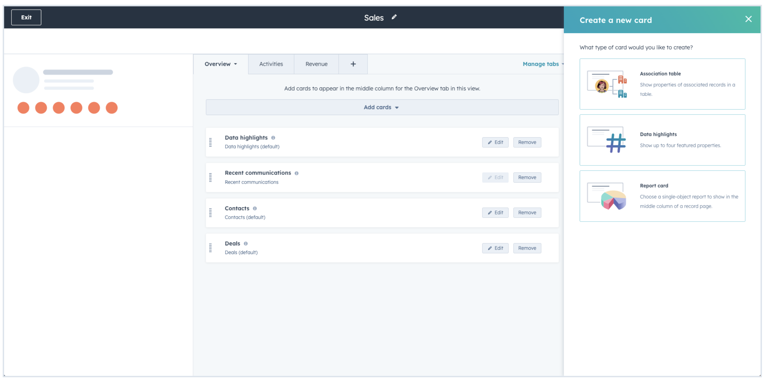Click the Exit button
This screenshot has width=766, height=382.
(x=26, y=17)
